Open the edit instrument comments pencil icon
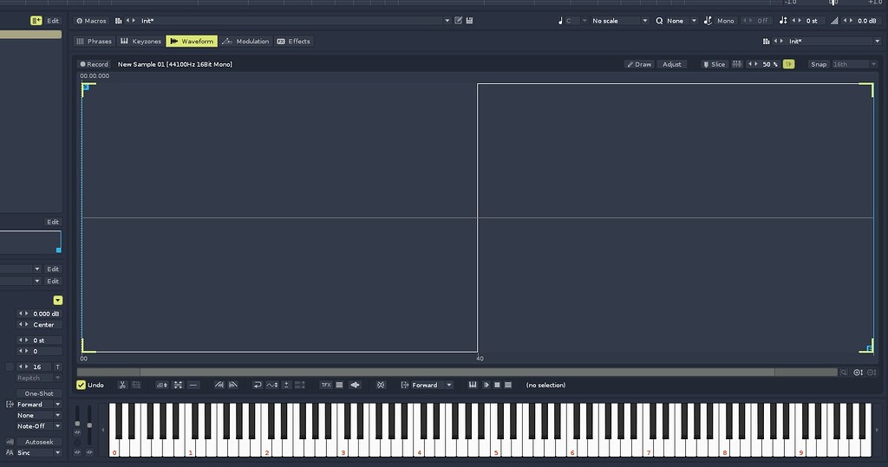This screenshot has height=467, width=888. click(x=459, y=21)
